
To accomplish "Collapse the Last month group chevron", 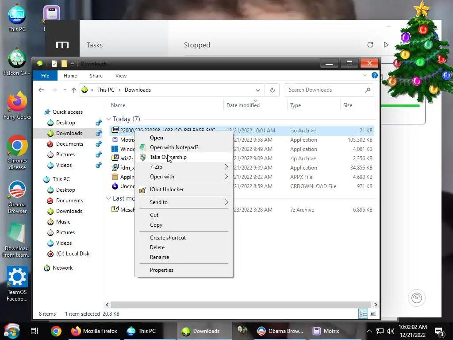I will point(109,198).
